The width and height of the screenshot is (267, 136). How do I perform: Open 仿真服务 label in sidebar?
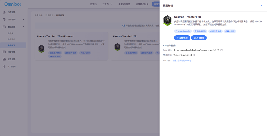tap(12, 12)
